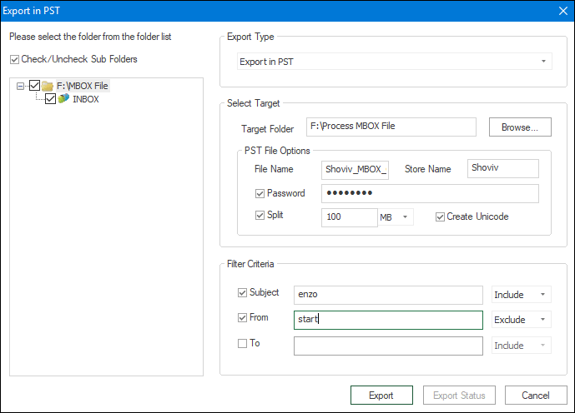Click the Subject filter field containing enzo
The width and height of the screenshot is (575, 413).
coord(388,295)
